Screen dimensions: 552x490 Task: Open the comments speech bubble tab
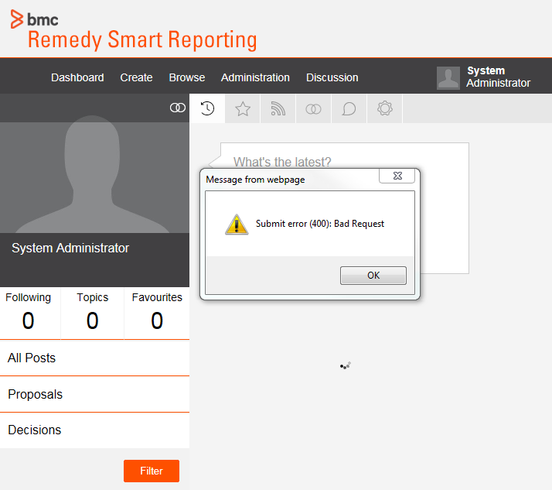coord(349,108)
